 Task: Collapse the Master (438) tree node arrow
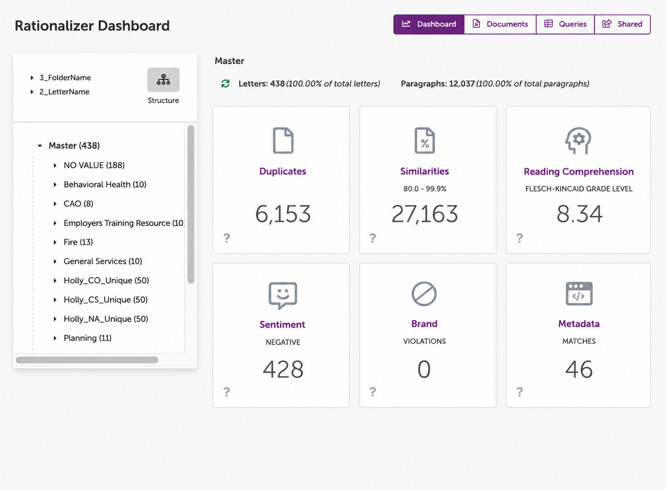[x=40, y=146]
